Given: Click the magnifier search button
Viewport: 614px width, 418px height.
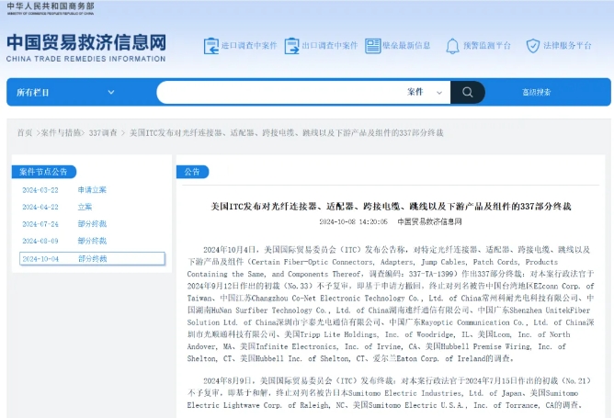Looking at the screenshot, I should tap(468, 92).
